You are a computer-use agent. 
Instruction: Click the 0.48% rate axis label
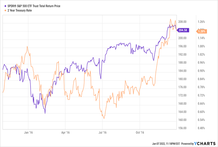click(201, 128)
